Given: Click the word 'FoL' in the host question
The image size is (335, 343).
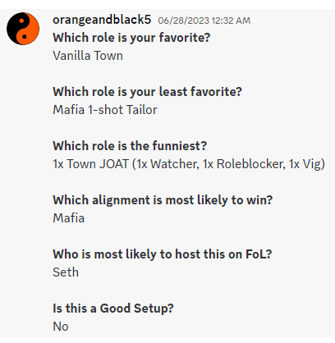Looking at the screenshot, I should pos(255,254).
